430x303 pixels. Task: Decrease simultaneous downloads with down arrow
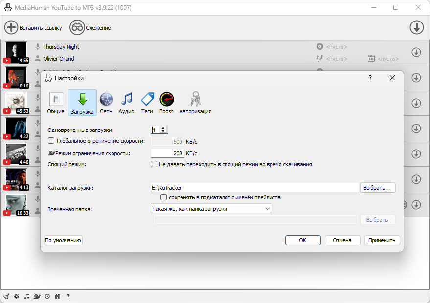pyautogui.click(x=163, y=131)
